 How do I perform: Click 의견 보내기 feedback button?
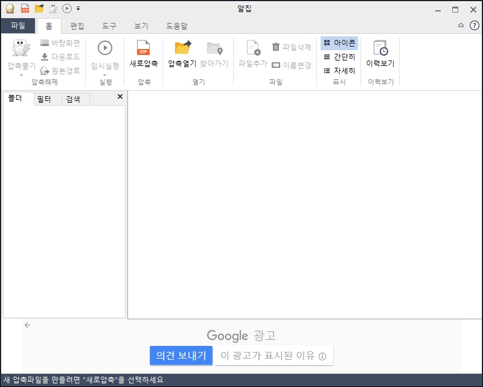[181, 356]
